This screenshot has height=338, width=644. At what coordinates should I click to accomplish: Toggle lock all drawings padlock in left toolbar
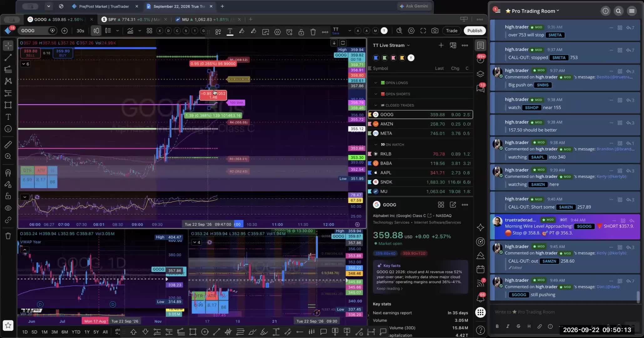8,196
